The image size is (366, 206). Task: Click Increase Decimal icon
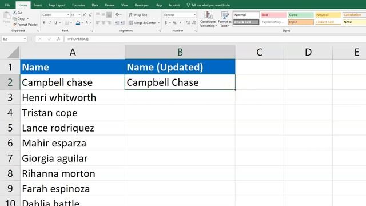click(188, 23)
